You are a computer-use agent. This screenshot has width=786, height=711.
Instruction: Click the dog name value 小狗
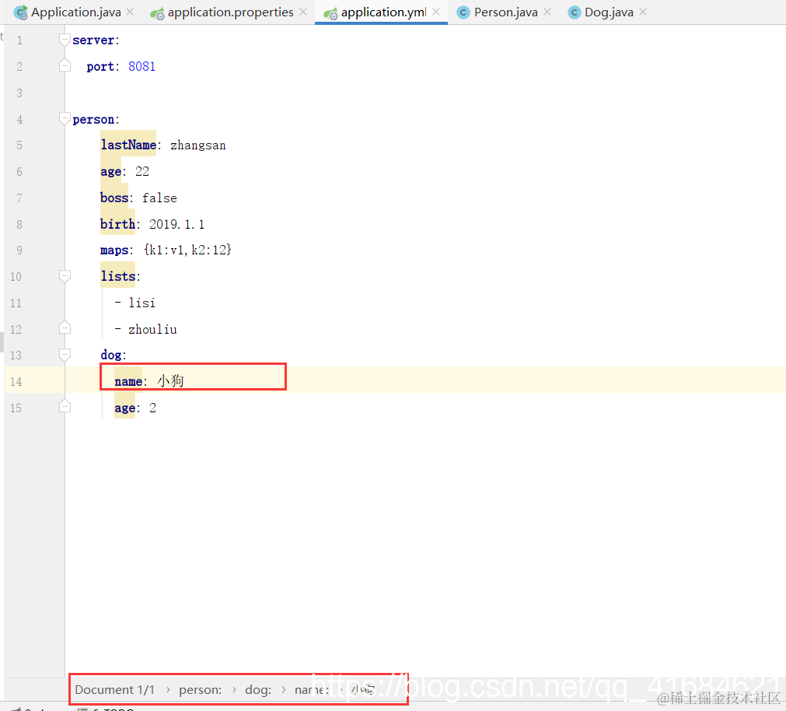170,381
